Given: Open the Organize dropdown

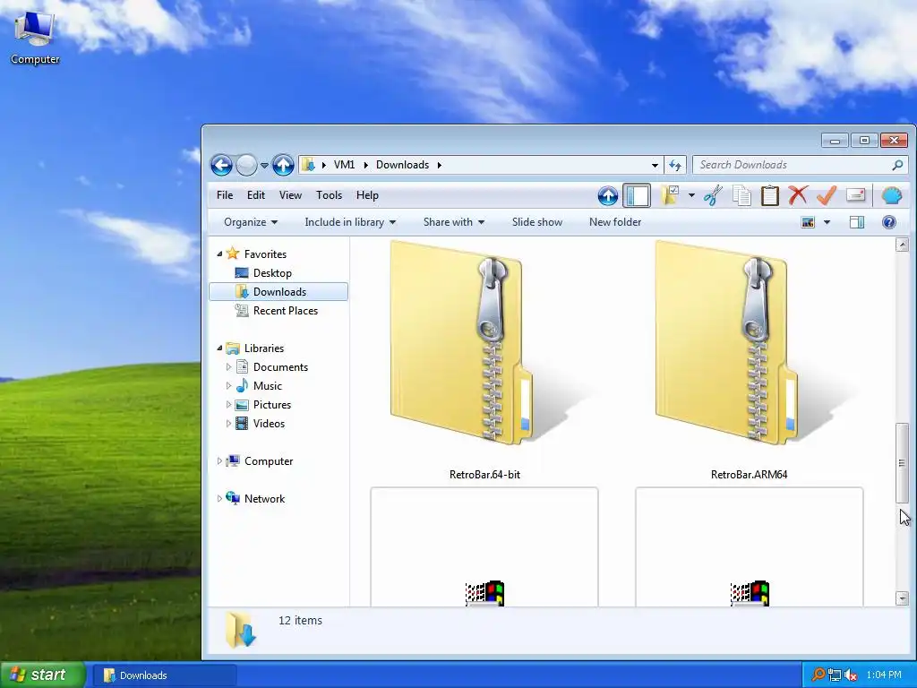Looking at the screenshot, I should 251,222.
